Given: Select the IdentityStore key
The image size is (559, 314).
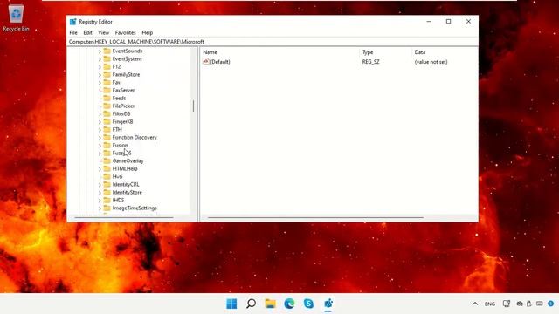Looking at the screenshot, I should point(127,192).
